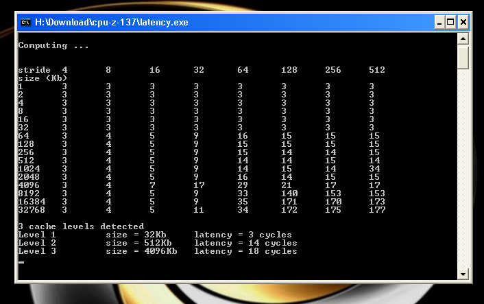Click size row label 32768

tap(32, 210)
